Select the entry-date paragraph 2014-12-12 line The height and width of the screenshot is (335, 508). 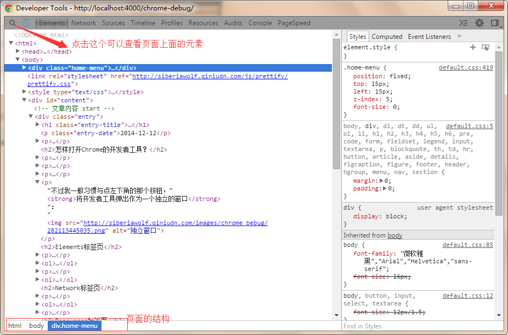click(106, 133)
